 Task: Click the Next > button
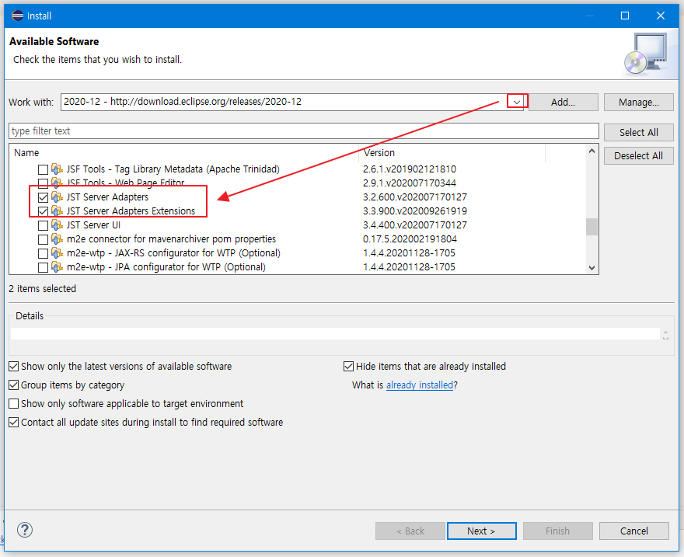point(482,531)
